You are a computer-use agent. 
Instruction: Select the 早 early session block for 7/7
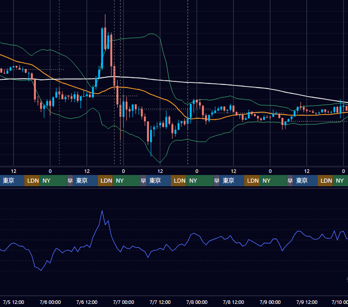pyautogui.click(x=143, y=181)
